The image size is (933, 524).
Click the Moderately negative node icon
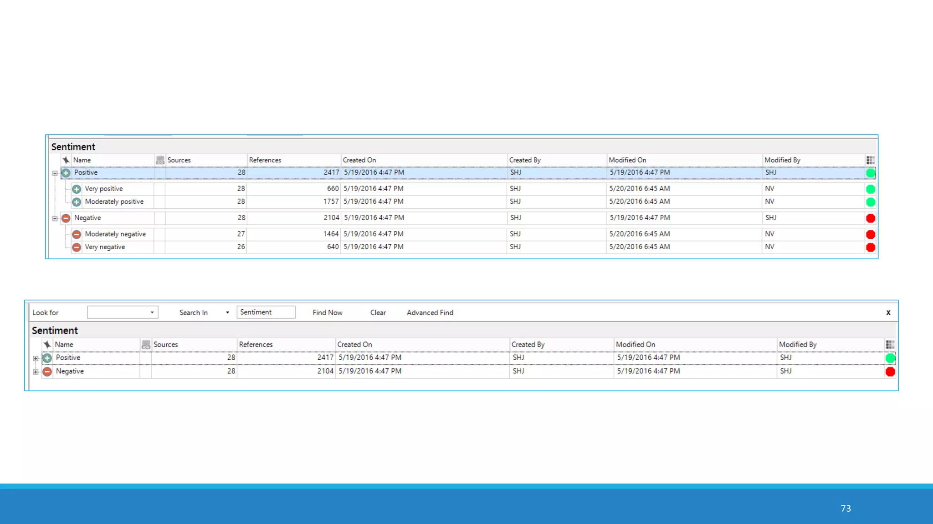[x=77, y=234]
